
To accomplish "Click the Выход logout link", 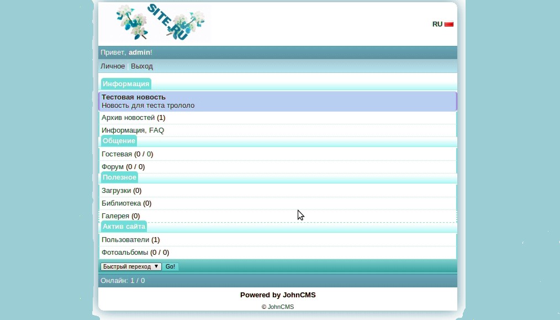I will 142,66.
